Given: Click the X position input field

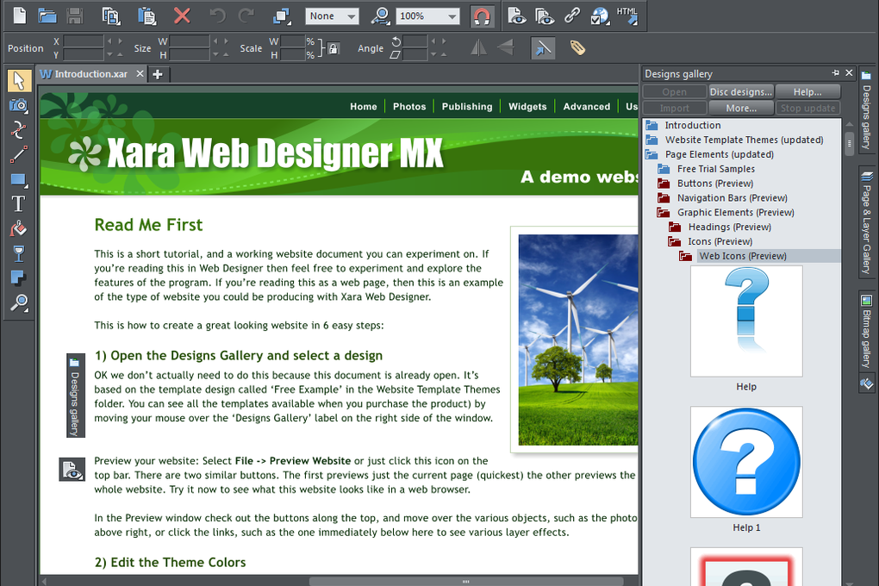Looking at the screenshot, I should (x=84, y=41).
